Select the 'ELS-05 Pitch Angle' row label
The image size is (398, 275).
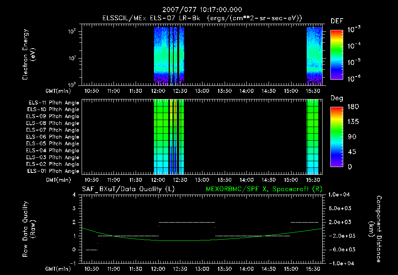52,144
